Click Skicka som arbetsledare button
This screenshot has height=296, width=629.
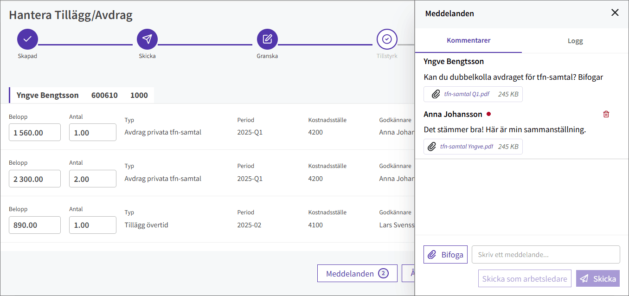tap(525, 279)
